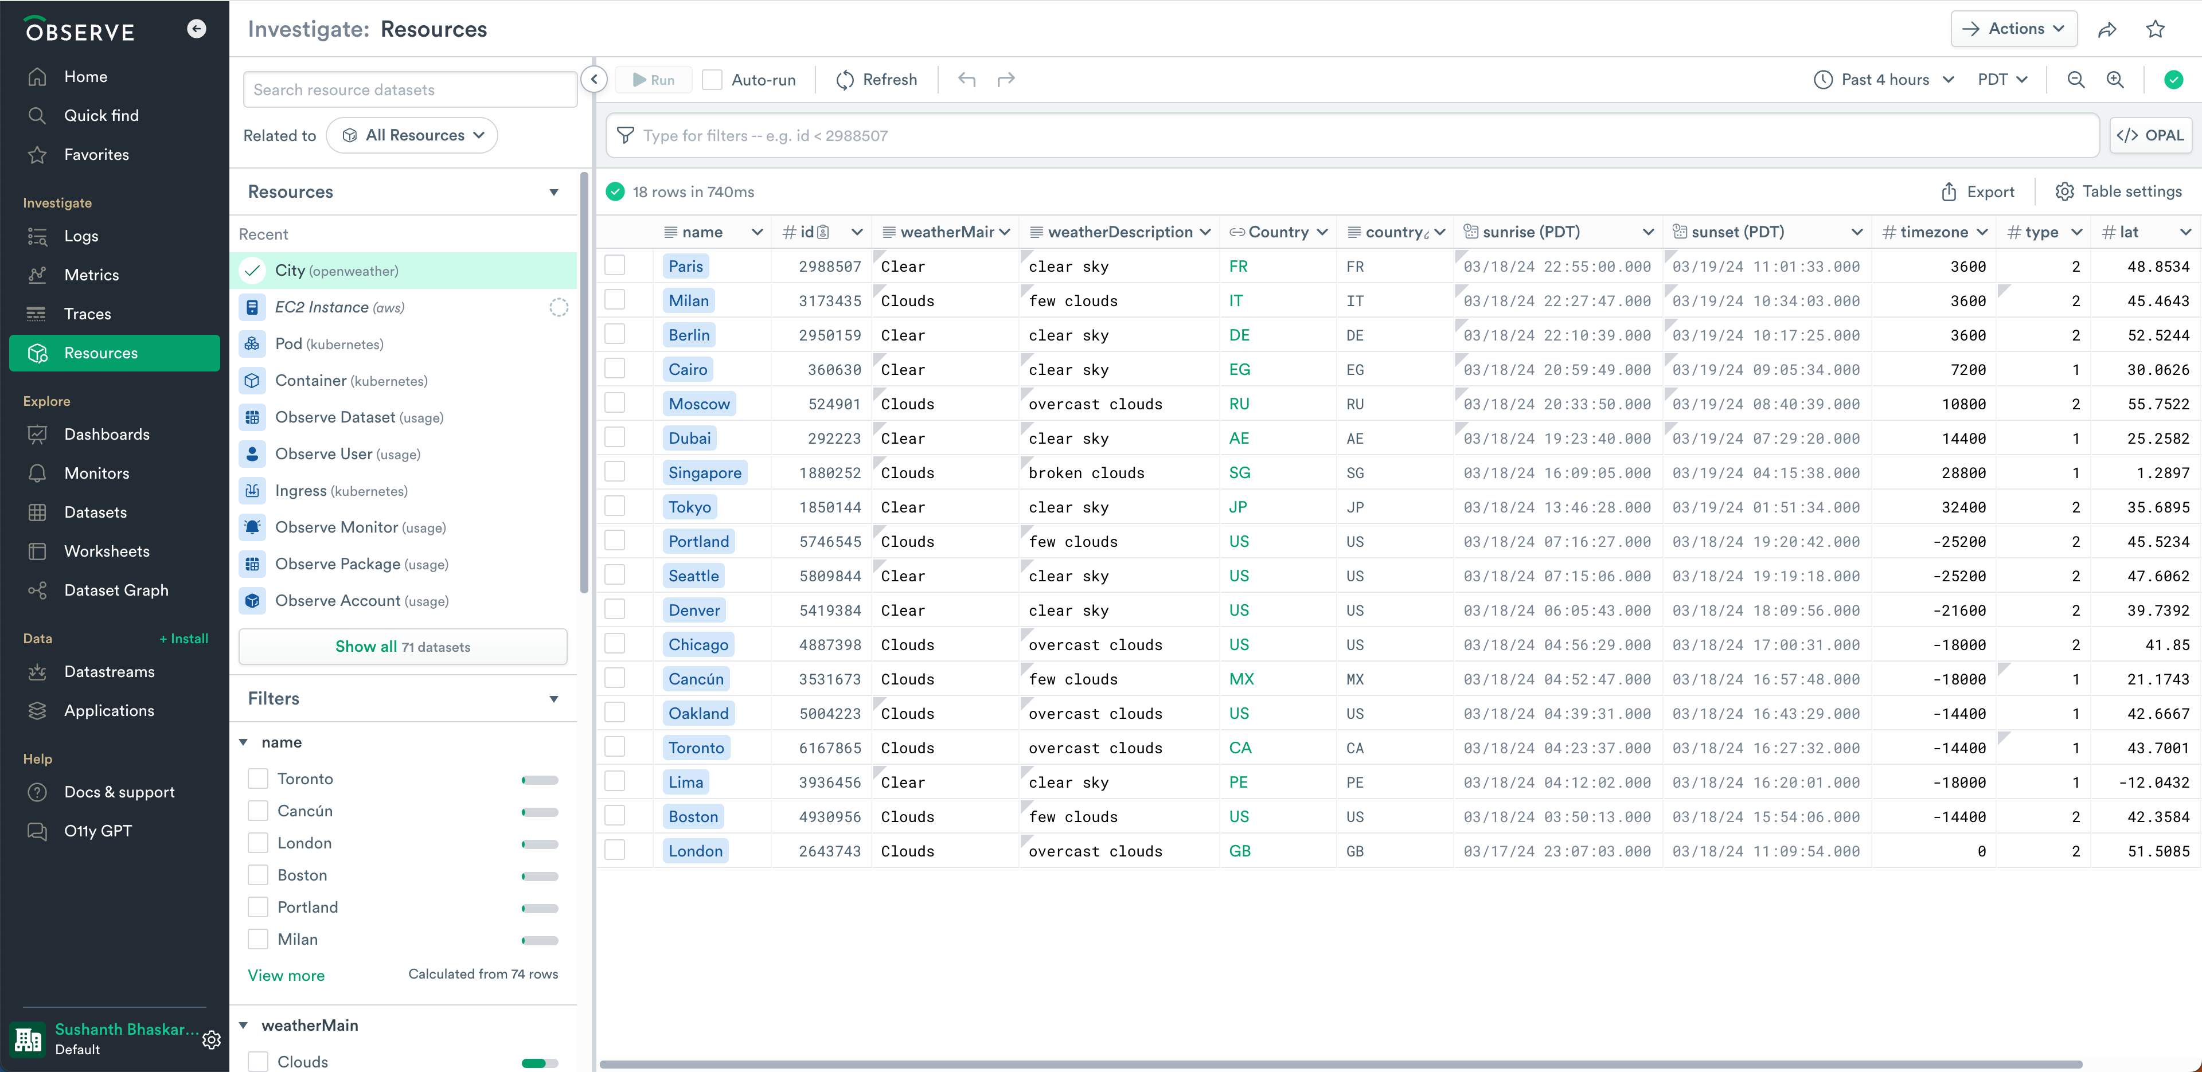Click Show all 71 datasets button
Screen dimensions: 2202x1072
(403, 646)
